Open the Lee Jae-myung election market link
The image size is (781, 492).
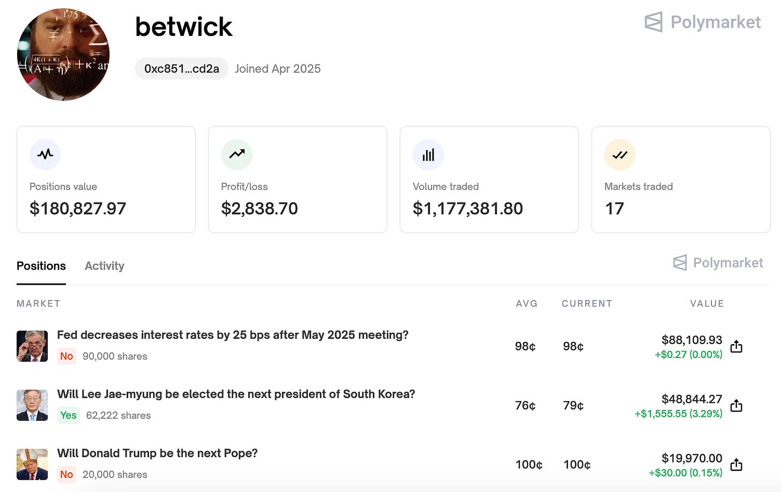(x=236, y=394)
